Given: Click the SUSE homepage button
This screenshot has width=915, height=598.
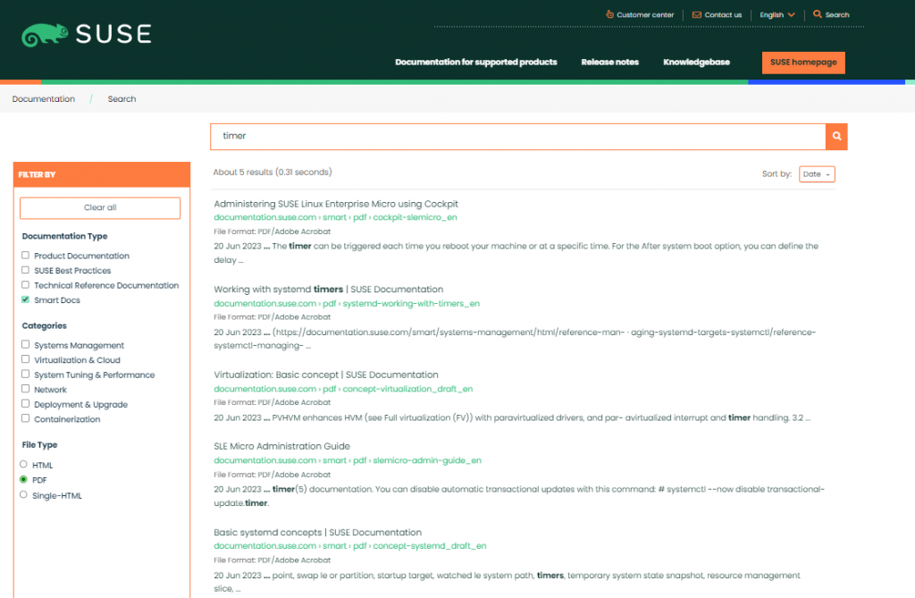Looking at the screenshot, I should point(803,63).
